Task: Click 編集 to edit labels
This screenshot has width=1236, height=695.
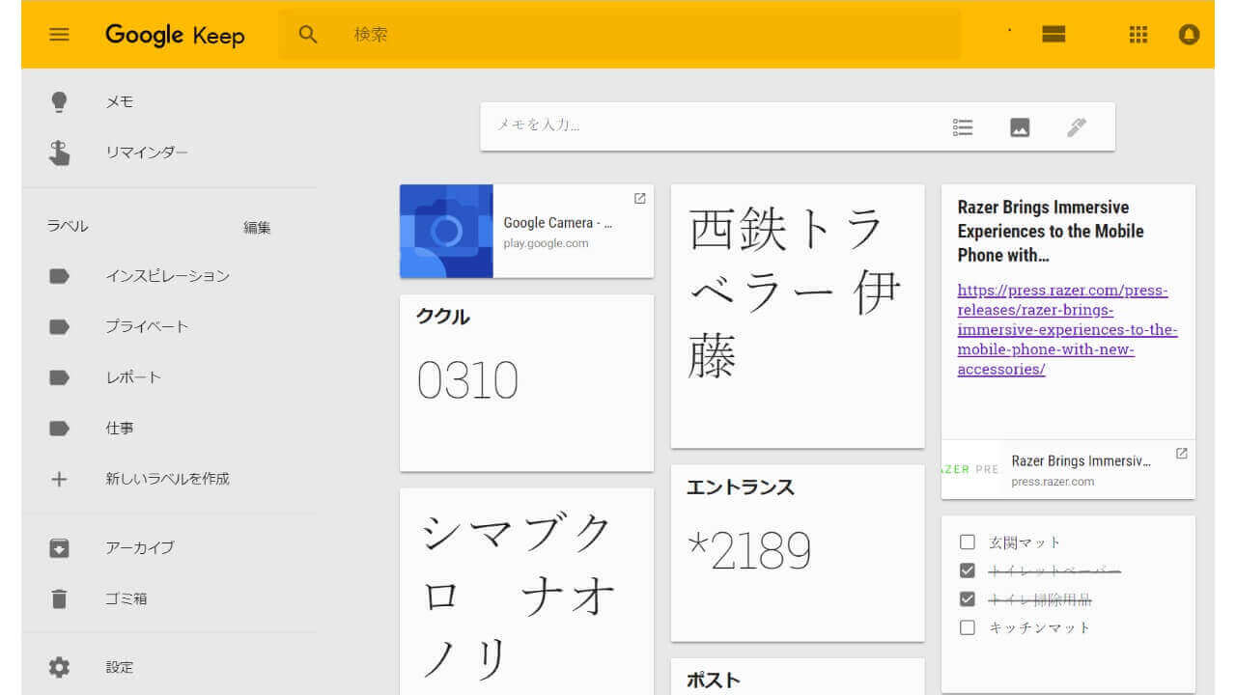Action: coord(257,228)
